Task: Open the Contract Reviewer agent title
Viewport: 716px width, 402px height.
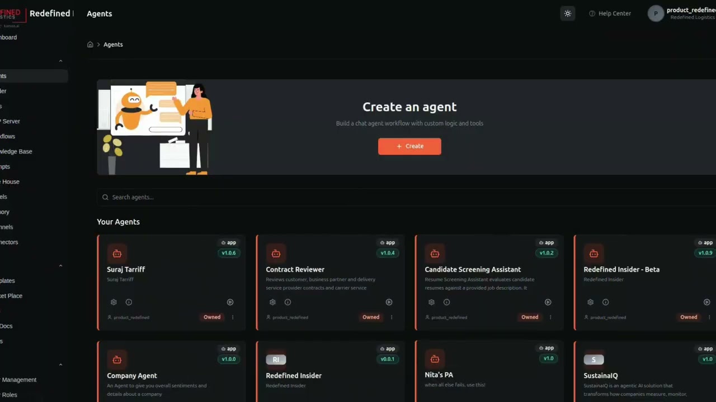Action: 295,269
